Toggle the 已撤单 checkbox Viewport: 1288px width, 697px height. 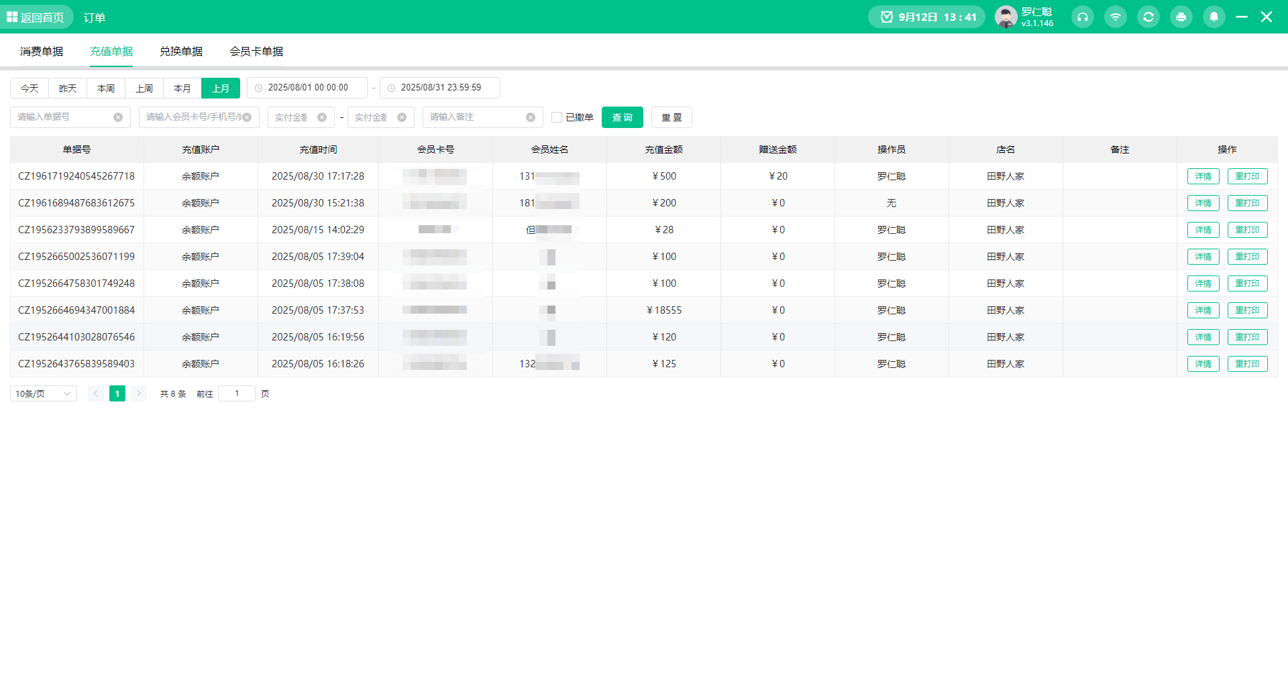(557, 117)
